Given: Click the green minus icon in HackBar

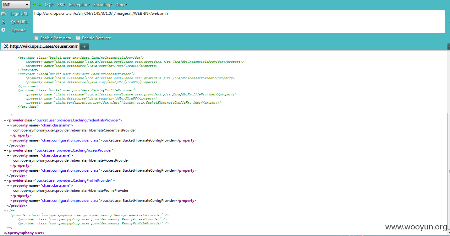Looking at the screenshot, I should tap(35, 5).
